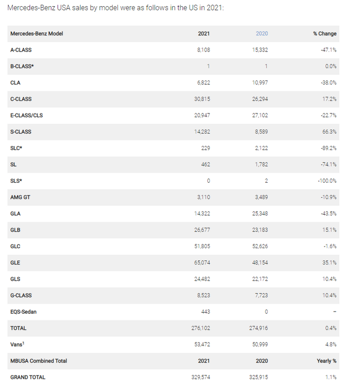Image resolution: width=346 pixels, height=387 pixels.
Task: Select the A-CLASS row label
Action: (x=21, y=50)
